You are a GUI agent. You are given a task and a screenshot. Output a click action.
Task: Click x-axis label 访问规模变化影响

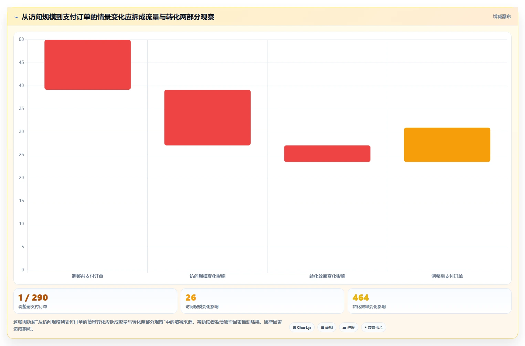pos(207,276)
